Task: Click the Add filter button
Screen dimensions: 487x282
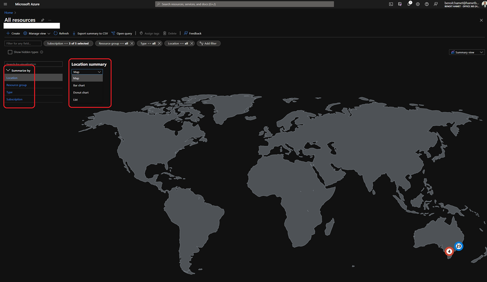Action: tap(208, 43)
